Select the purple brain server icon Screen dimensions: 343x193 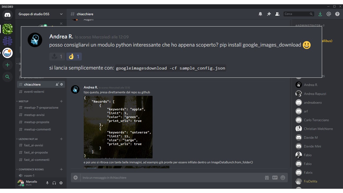click(x=8, y=41)
